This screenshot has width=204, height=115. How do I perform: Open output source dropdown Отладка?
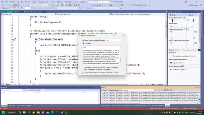tap(138, 90)
